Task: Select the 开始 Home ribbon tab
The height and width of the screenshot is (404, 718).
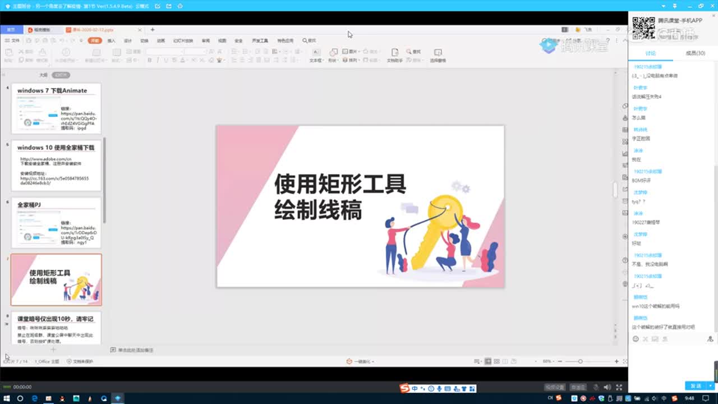Action: pyautogui.click(x=95, y=40)
